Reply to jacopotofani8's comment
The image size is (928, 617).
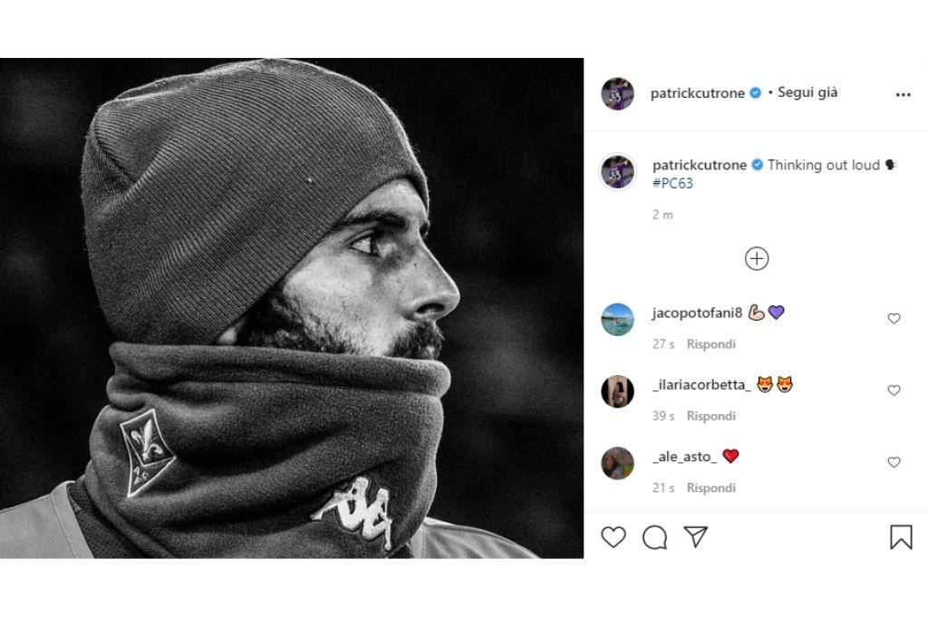[x=710, y=344]
